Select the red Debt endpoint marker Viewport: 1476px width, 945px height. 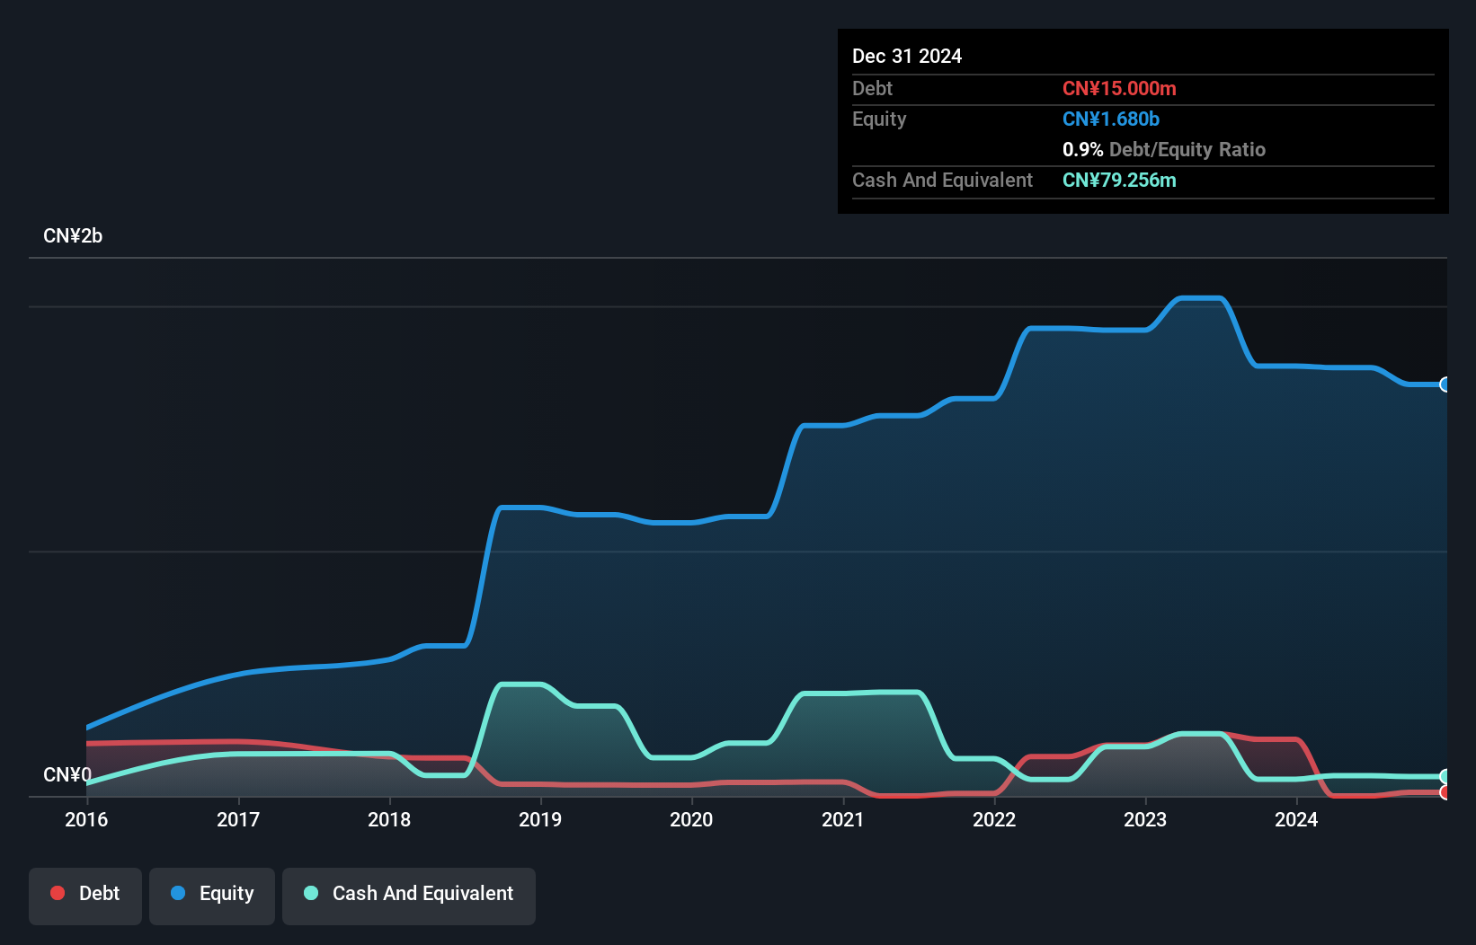(1445, 792)
